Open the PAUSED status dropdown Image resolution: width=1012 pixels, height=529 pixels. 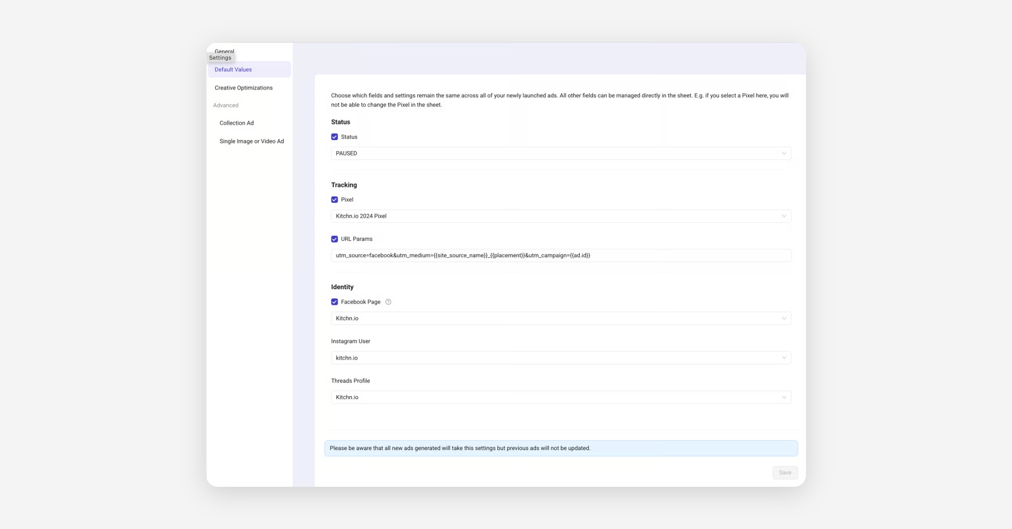[x=557, y=153]
